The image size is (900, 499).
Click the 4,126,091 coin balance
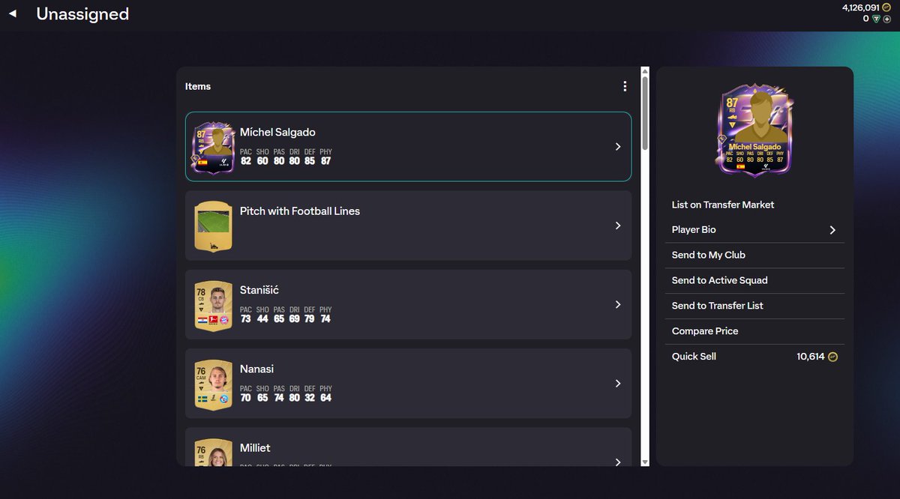coord(861,7)
